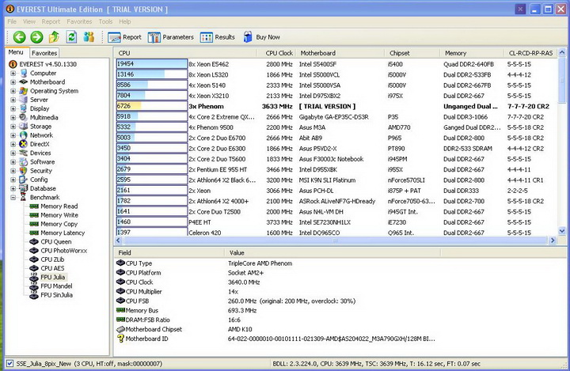Expand the Storage tree node

(13, 127)
